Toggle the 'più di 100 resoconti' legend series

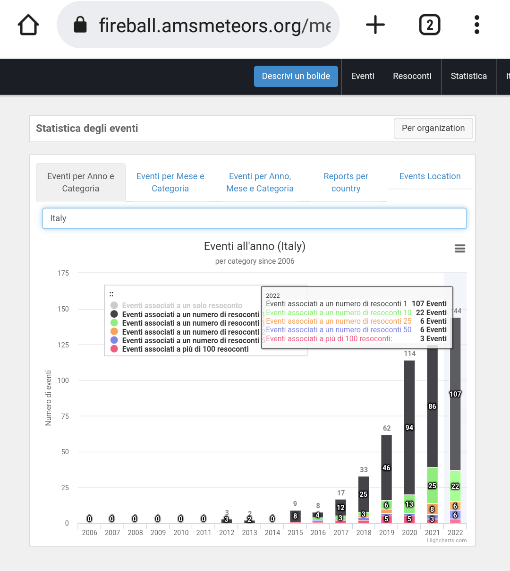(x=185, y=349)
